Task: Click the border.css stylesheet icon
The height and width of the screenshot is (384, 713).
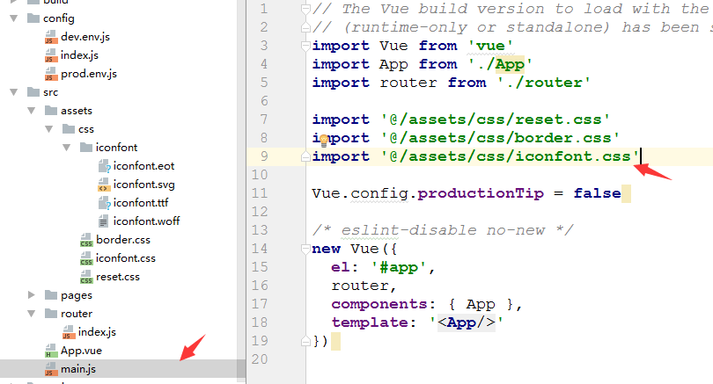Action: tap(86, 240)
